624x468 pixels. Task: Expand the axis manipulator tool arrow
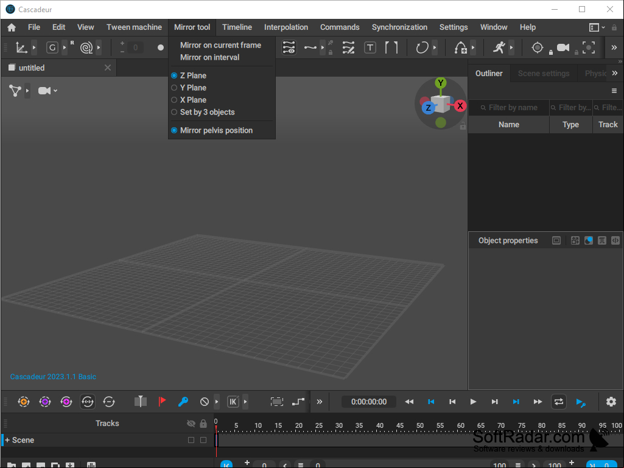[34, 47]
